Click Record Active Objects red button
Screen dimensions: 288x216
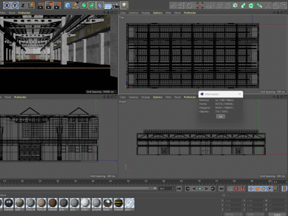tap(236, 188)
